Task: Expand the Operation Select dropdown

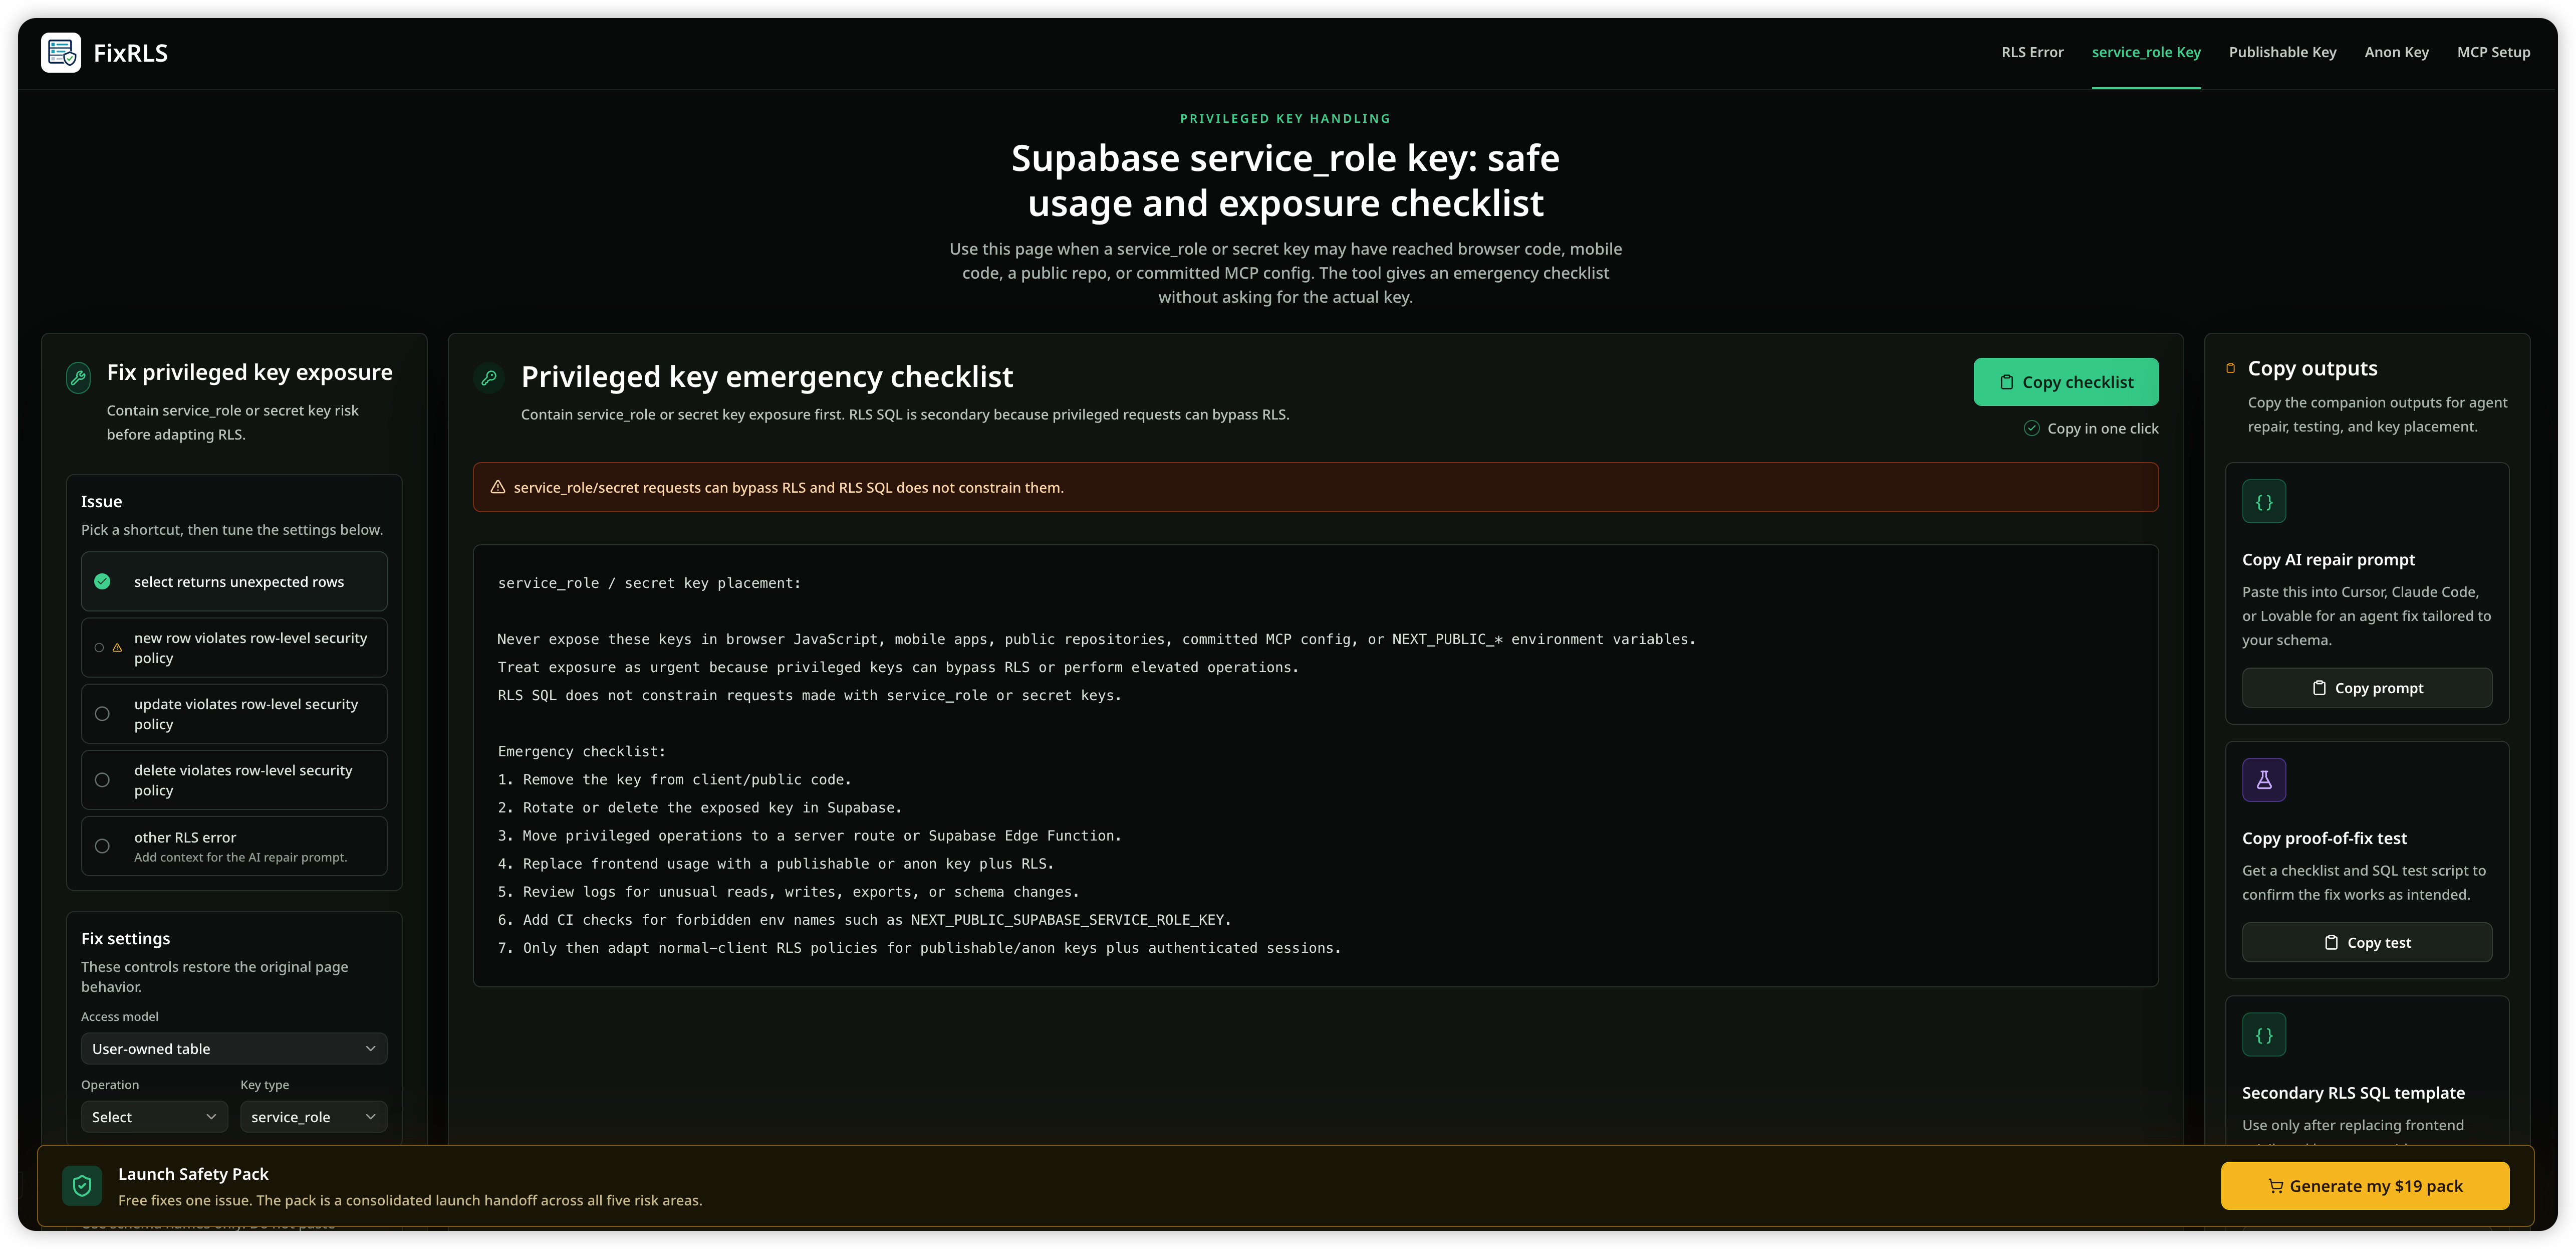Action: tap(154, 1117)
